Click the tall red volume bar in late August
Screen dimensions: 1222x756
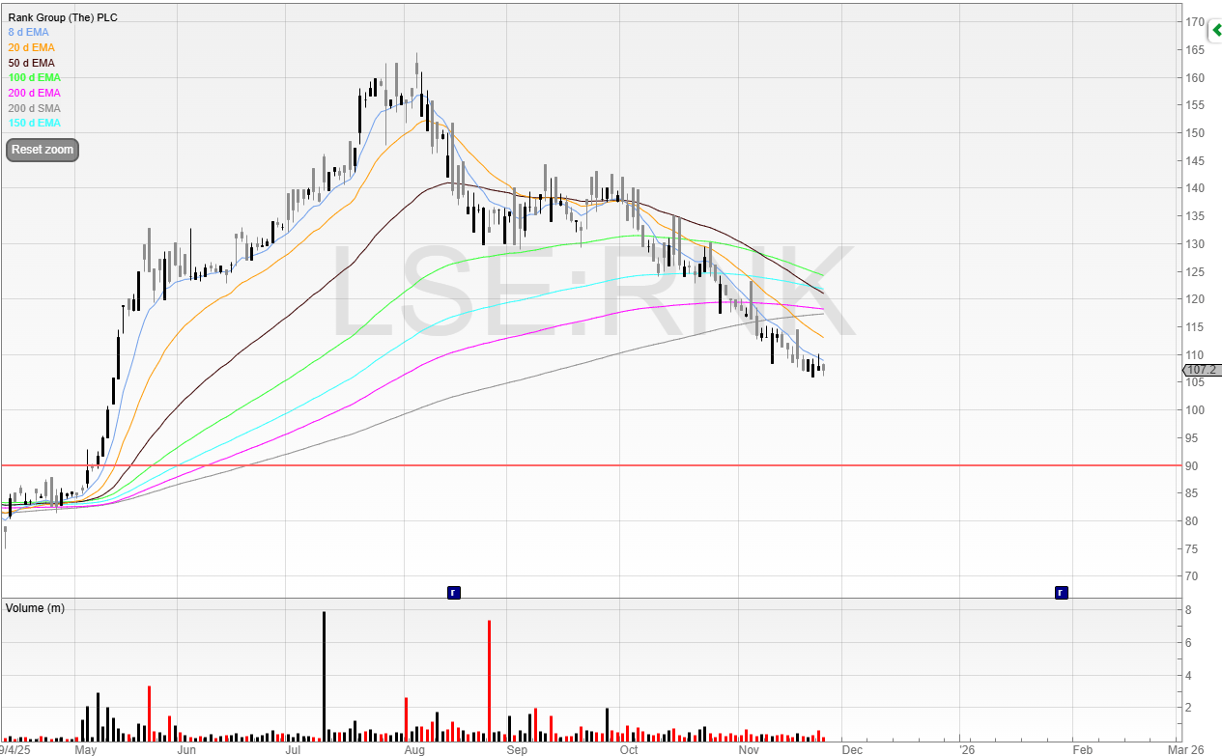point(490,680)
